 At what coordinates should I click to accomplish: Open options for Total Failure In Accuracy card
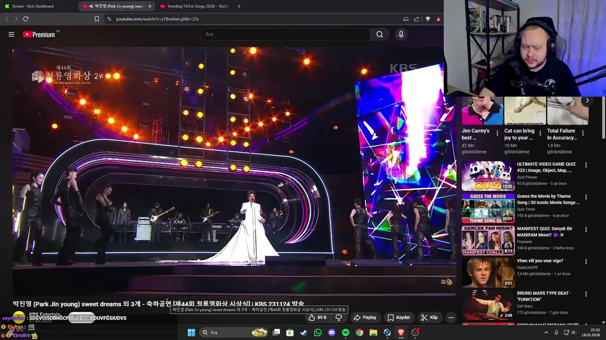(x=583, y=134)
